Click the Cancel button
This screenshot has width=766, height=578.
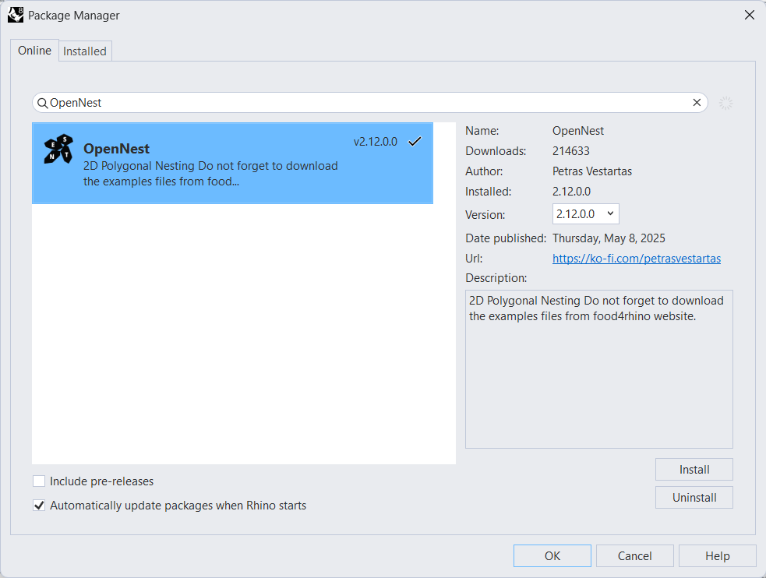click(x=634, y=556)
